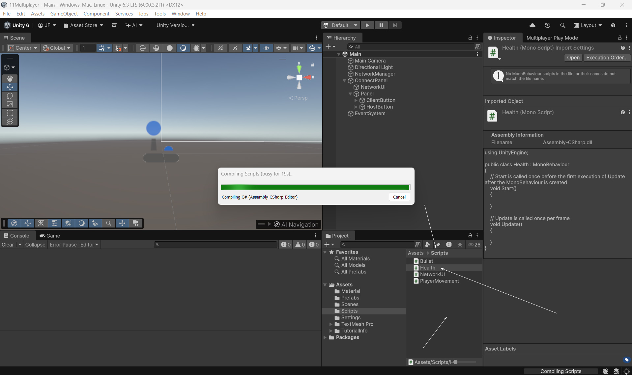632x375 pixels.
Task: Collapse the ConnectPanel hierarchy item
Action: pos(344,81)
